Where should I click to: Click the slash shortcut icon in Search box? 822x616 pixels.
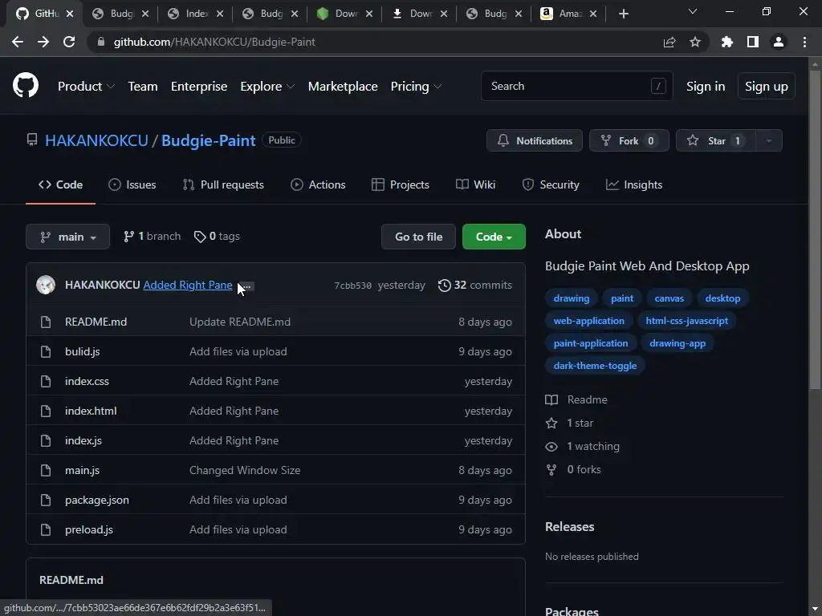pos(658,86)
